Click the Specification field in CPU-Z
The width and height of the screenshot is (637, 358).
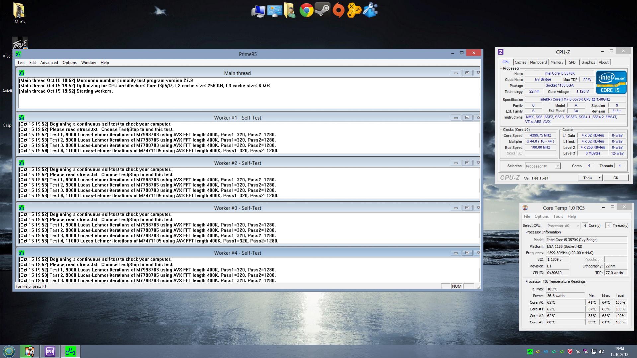(575, 99)
